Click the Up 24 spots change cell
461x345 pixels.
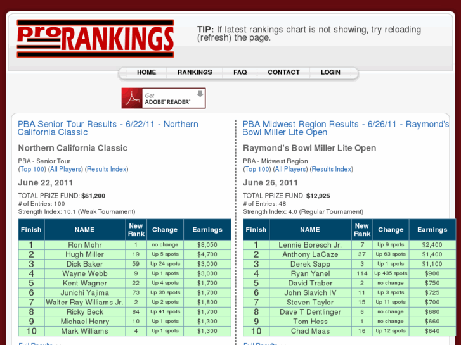point(166,264)
